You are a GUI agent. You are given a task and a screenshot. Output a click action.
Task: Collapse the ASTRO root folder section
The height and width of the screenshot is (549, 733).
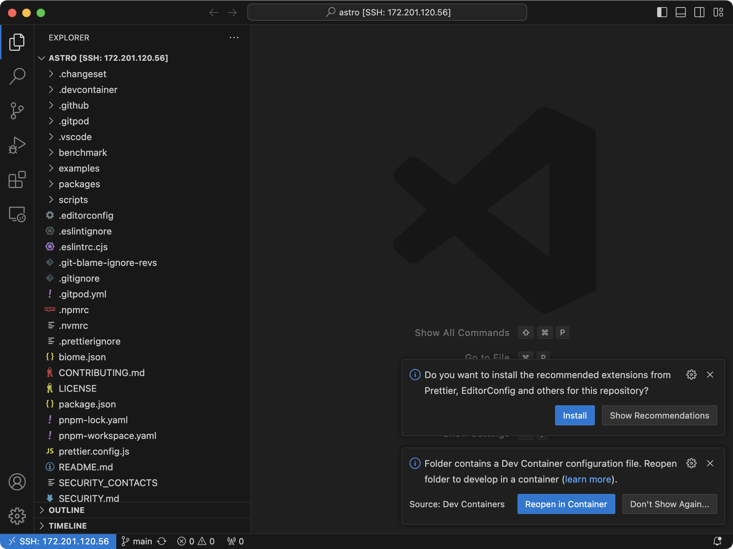click(142, 58)
